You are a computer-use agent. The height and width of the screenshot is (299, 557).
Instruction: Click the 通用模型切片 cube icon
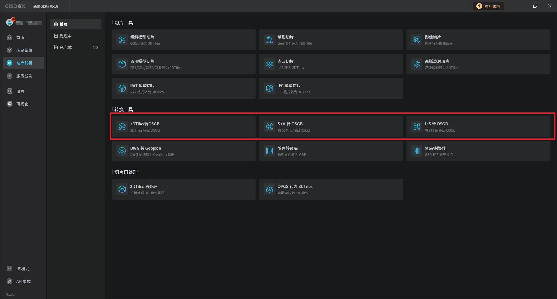point(122,64)
